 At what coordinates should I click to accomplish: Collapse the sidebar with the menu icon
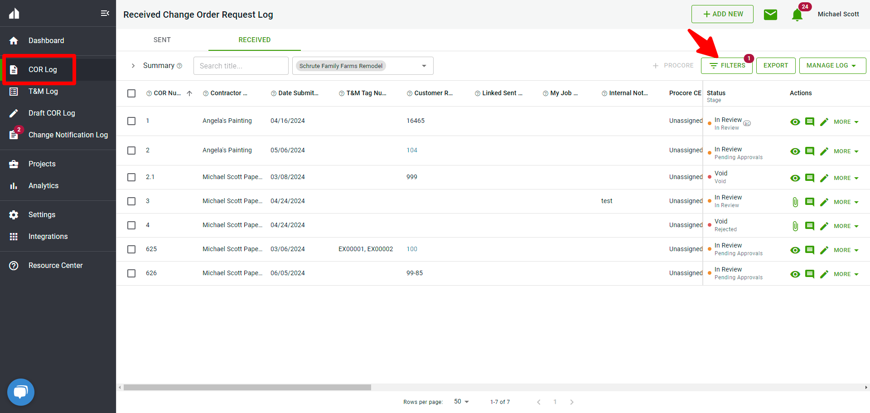click(x=105, y=13)
